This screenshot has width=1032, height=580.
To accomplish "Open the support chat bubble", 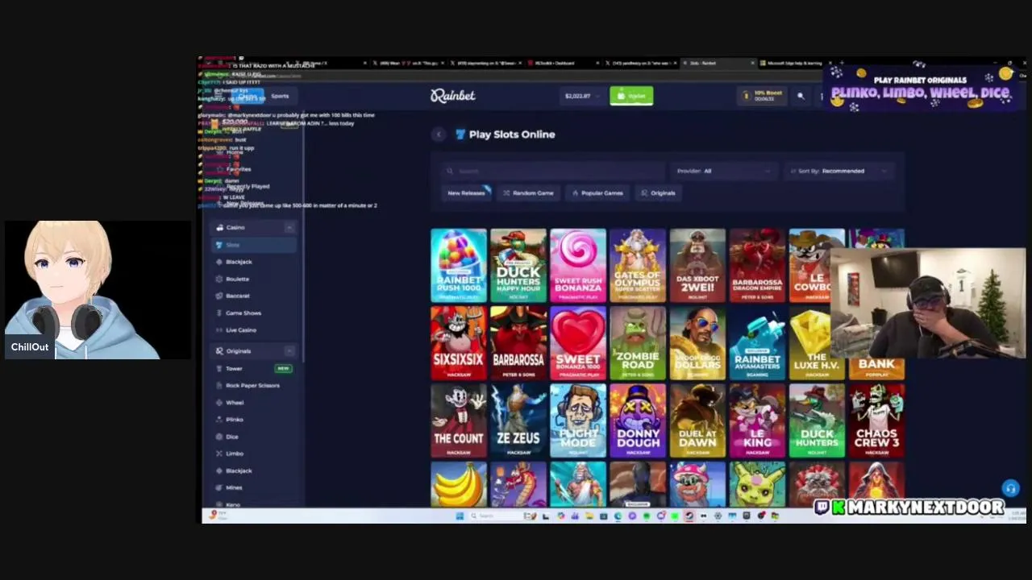I will pyautogui.click(x=1010, y=488).
